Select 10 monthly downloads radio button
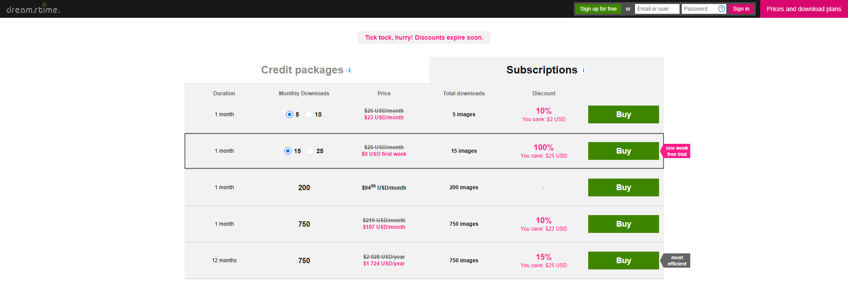This screenshot has height=281, width=848. pyautogui.click(x=309, y=114)
